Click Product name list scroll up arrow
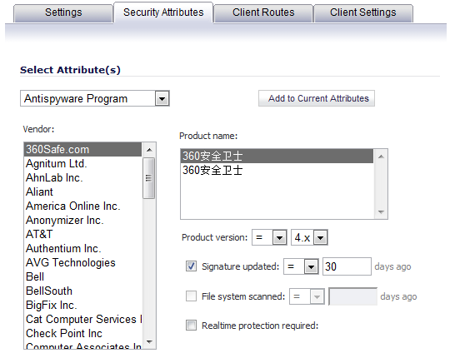Screen dimensions: 450x358 381,157
